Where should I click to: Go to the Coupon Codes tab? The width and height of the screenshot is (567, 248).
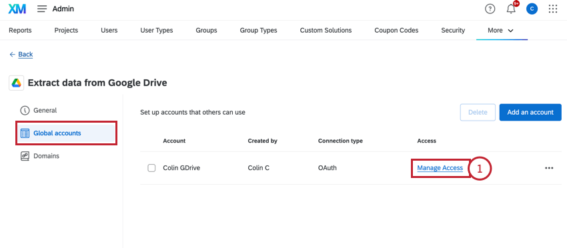(396, 31)
